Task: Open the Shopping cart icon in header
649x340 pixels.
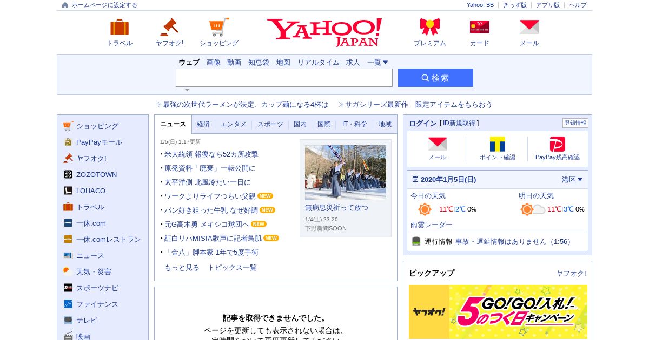Action: click(219, 27)
